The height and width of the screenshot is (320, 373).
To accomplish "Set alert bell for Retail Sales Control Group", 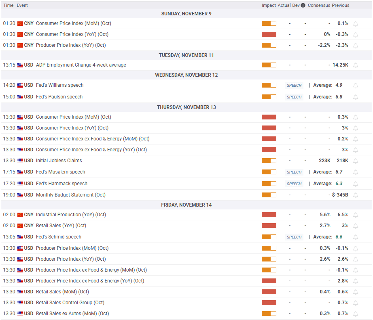I will coord(356,303).
